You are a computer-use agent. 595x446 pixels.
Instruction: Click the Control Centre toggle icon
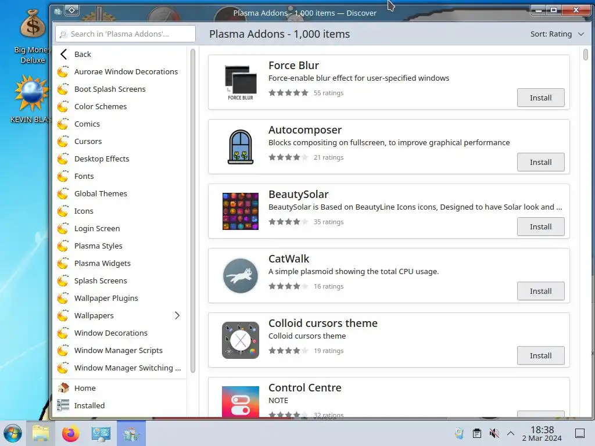click(x=240, y=402)
